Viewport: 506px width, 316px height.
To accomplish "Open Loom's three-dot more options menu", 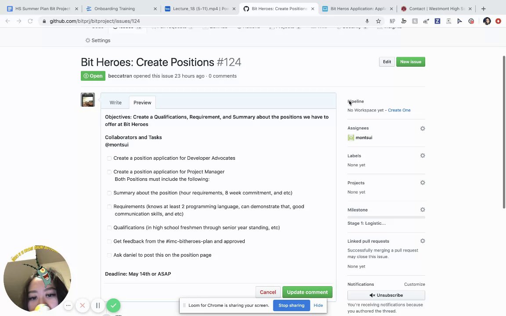I will 68,305.
